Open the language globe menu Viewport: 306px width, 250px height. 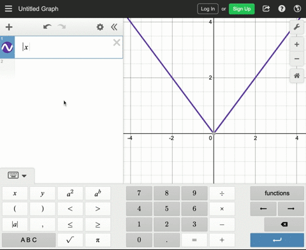(x=297, y=9)
